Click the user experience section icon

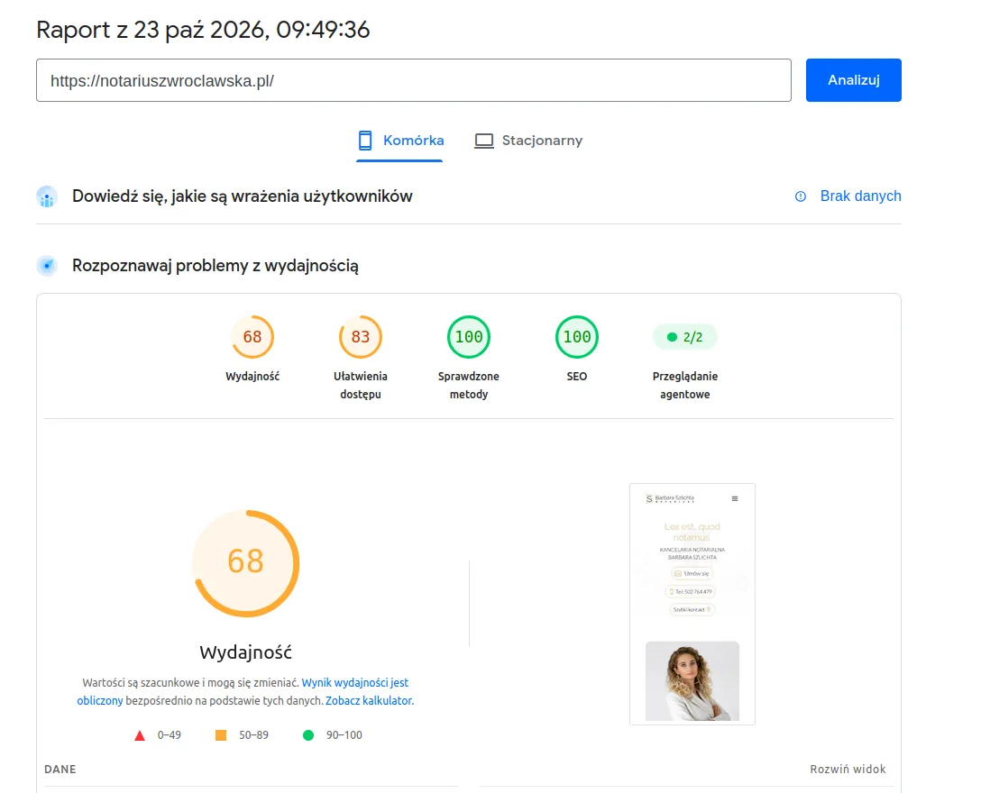[47, 196]
